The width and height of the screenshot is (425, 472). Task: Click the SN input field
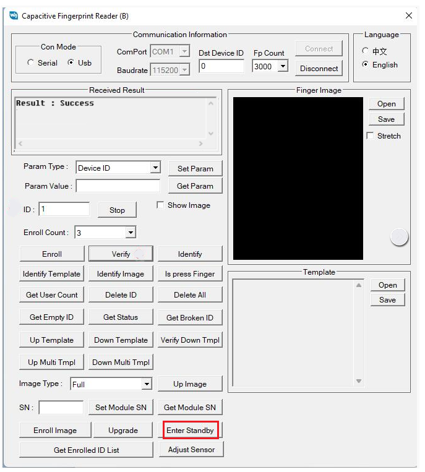click(x=61, y=407)
